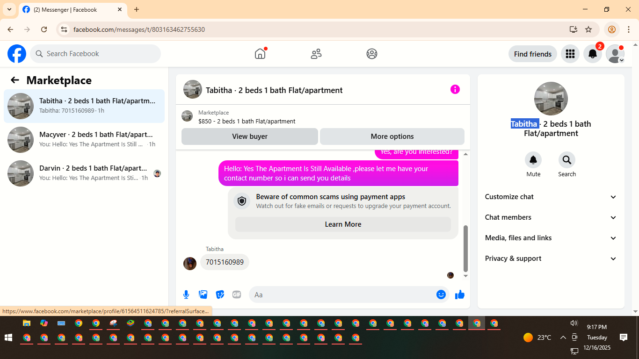The image size is (639, 359).
Task: Open the notifications bell with badge 2
Action: pos(593,54)
